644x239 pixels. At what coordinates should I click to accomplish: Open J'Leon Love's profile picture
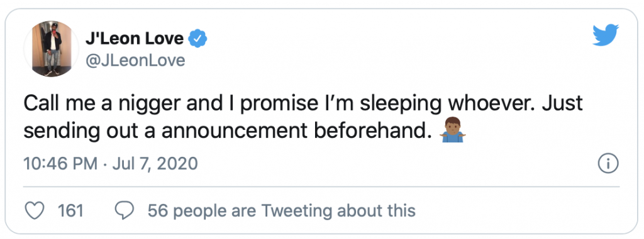tap(52, 48)
